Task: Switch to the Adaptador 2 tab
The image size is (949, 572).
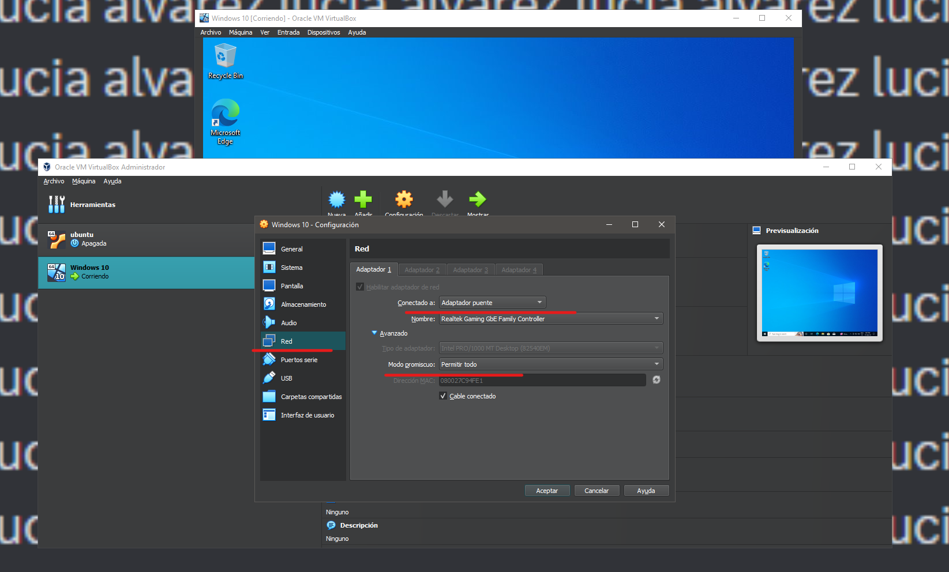Action: 422,269
